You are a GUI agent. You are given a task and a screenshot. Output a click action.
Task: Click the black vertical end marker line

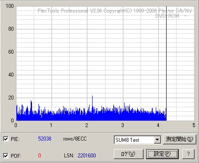point(166,64)
